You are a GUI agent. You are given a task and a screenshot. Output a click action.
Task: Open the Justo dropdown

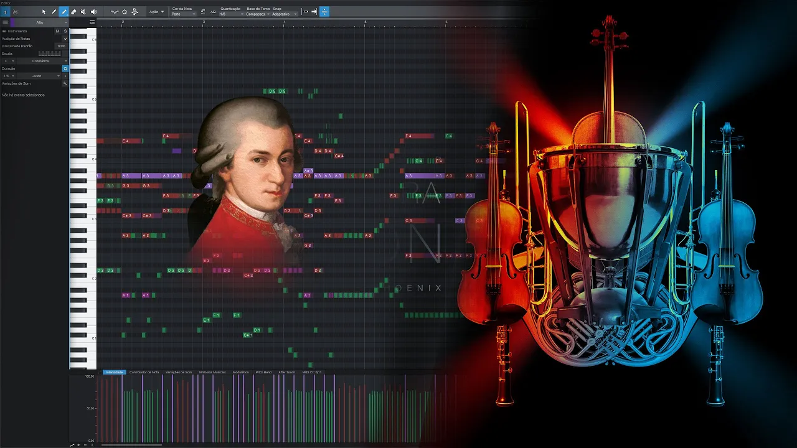click(x=39, y=76)
